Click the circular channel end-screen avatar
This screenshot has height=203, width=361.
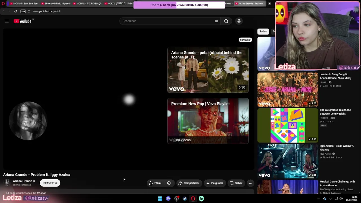(x=28, y=121)
